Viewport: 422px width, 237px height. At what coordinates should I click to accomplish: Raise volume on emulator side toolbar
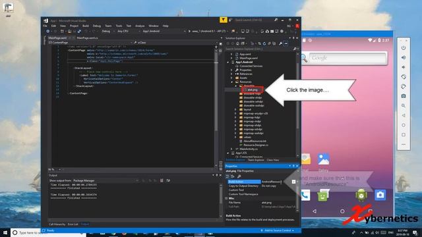(403, 57)
